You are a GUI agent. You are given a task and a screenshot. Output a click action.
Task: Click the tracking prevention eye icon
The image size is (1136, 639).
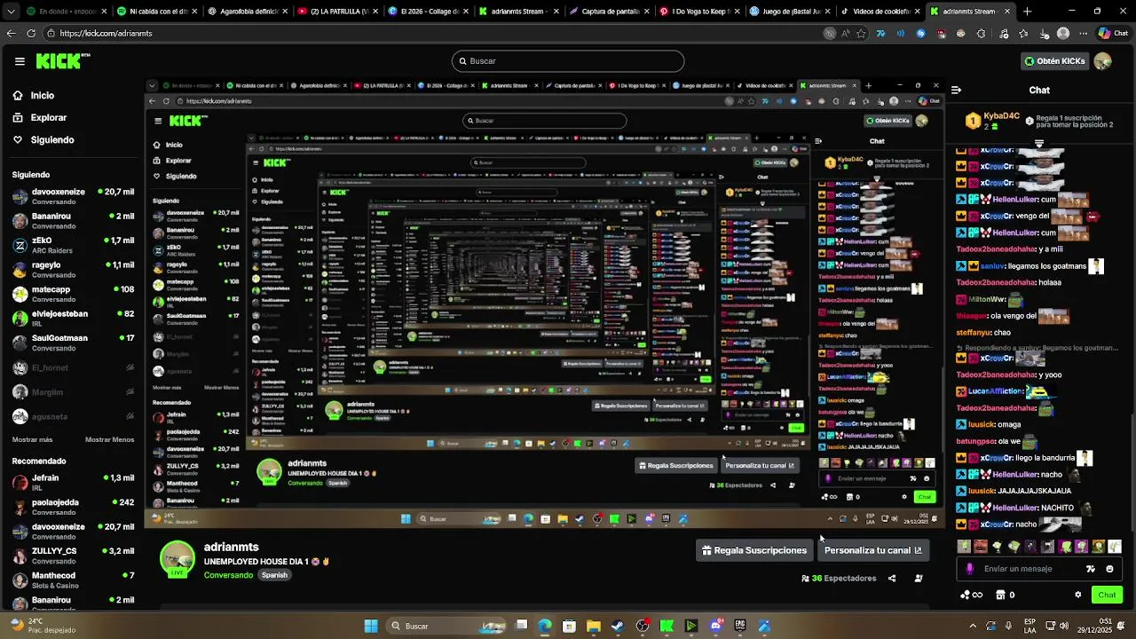(x=830, y=33)
